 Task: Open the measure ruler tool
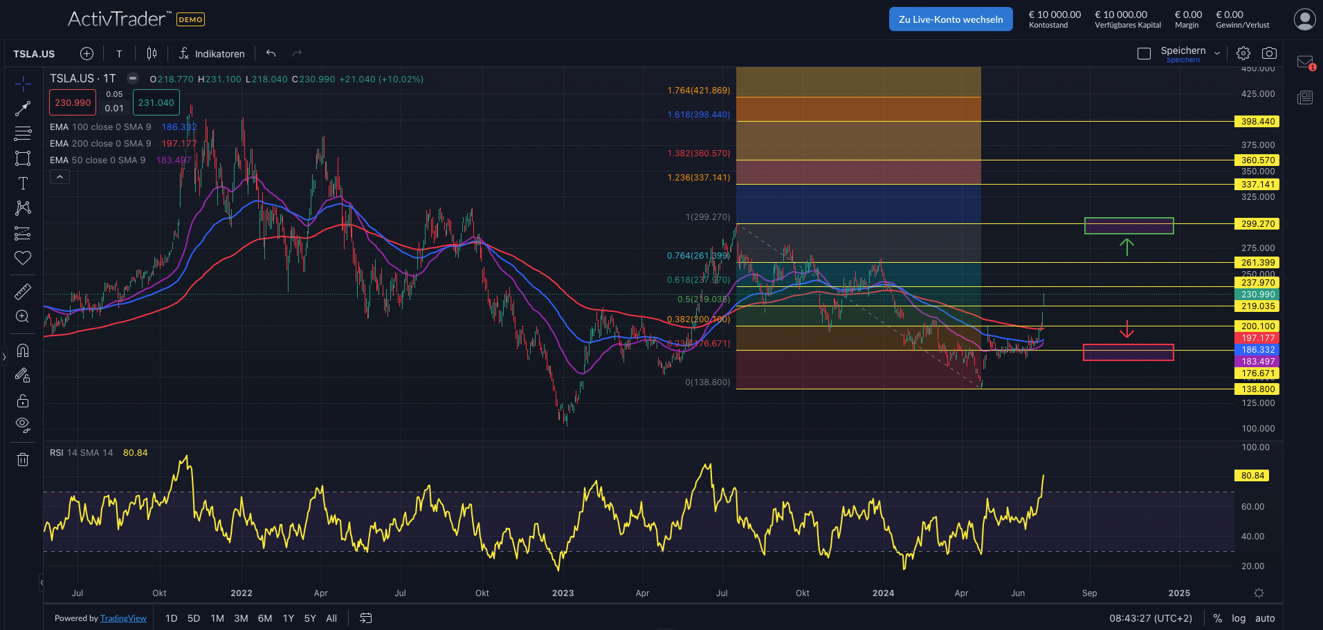pyautogui.click(x=23, y=292)
